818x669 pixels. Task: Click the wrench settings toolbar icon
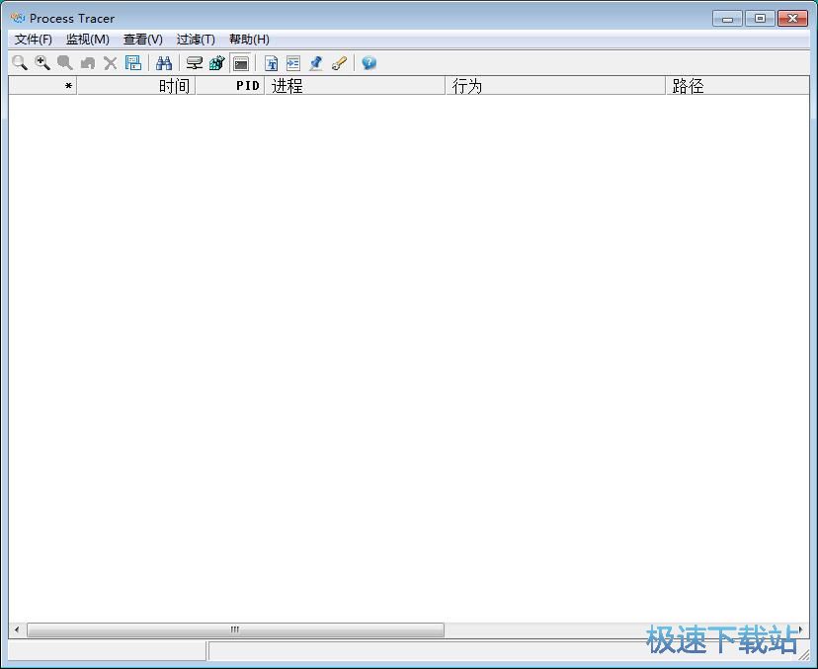[339, 63]
